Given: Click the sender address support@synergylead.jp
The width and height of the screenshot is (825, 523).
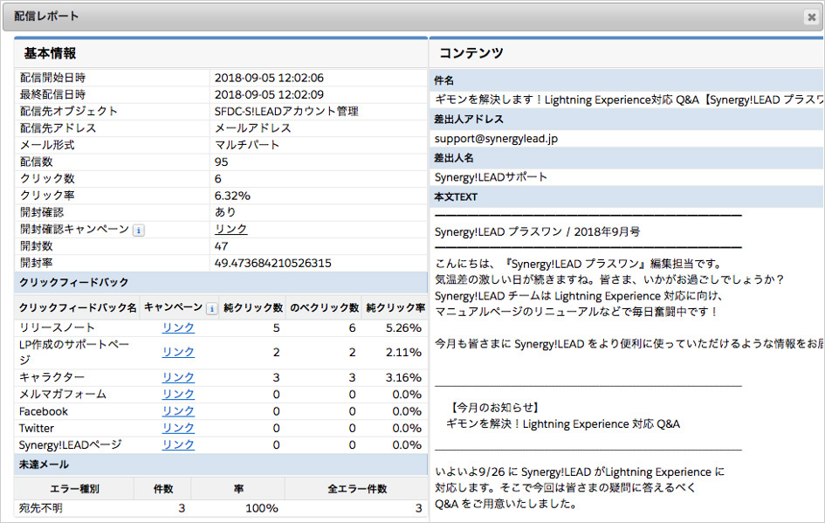Looking at the screenshot, I should (496, 138).
